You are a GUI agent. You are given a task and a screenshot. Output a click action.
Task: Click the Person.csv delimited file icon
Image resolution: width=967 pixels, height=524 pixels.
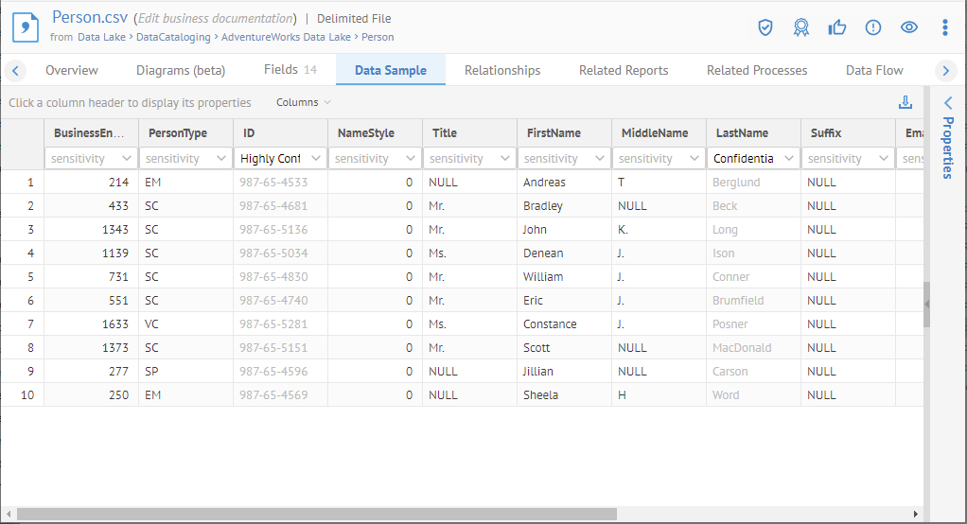[x=25, y=27]
